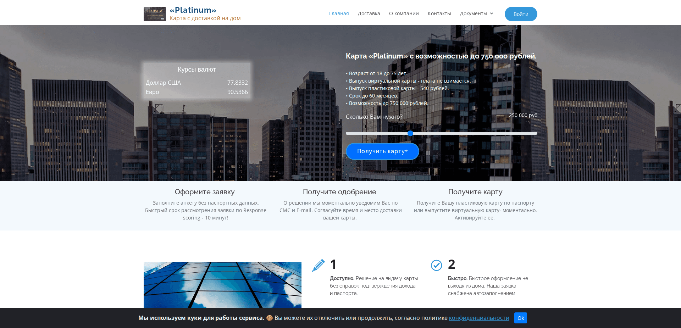The height and width of the screenshot is (328, 681).
Task: Dismiss cookies banner with the Ok button
Action: pyautogui.click(x=520, y=318)
